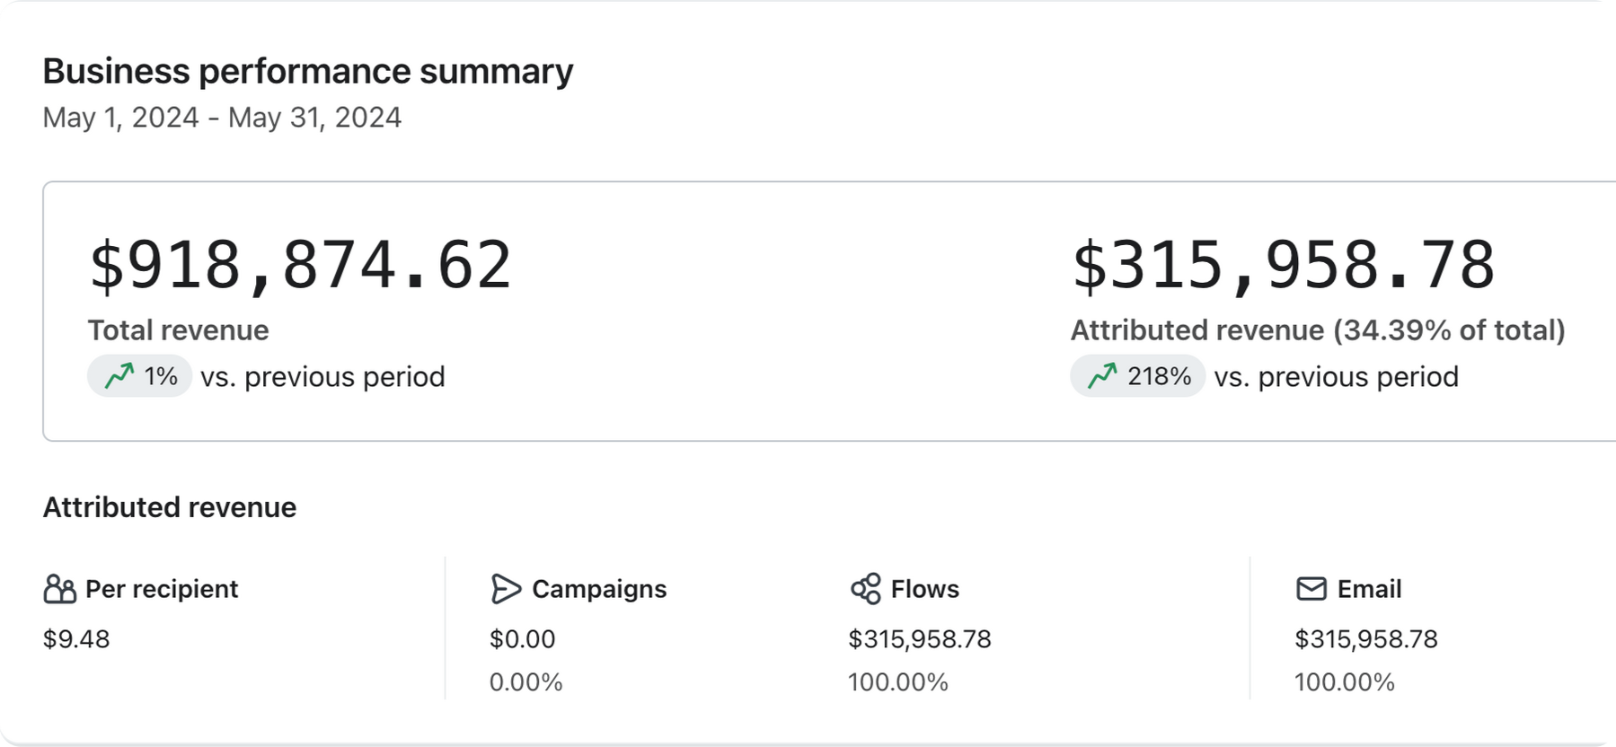This screenshot has height=747, width=1616.
Task: Open the Email channel label
Action: tap(1369, 589)
